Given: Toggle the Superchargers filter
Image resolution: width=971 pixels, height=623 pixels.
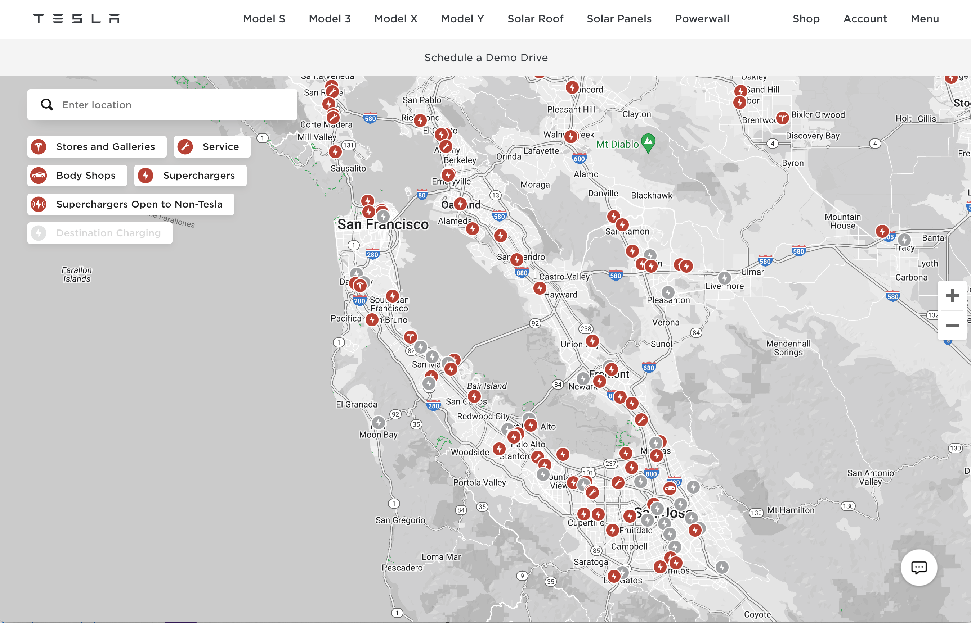Looking at the screenshot, I should pos(191,175).
